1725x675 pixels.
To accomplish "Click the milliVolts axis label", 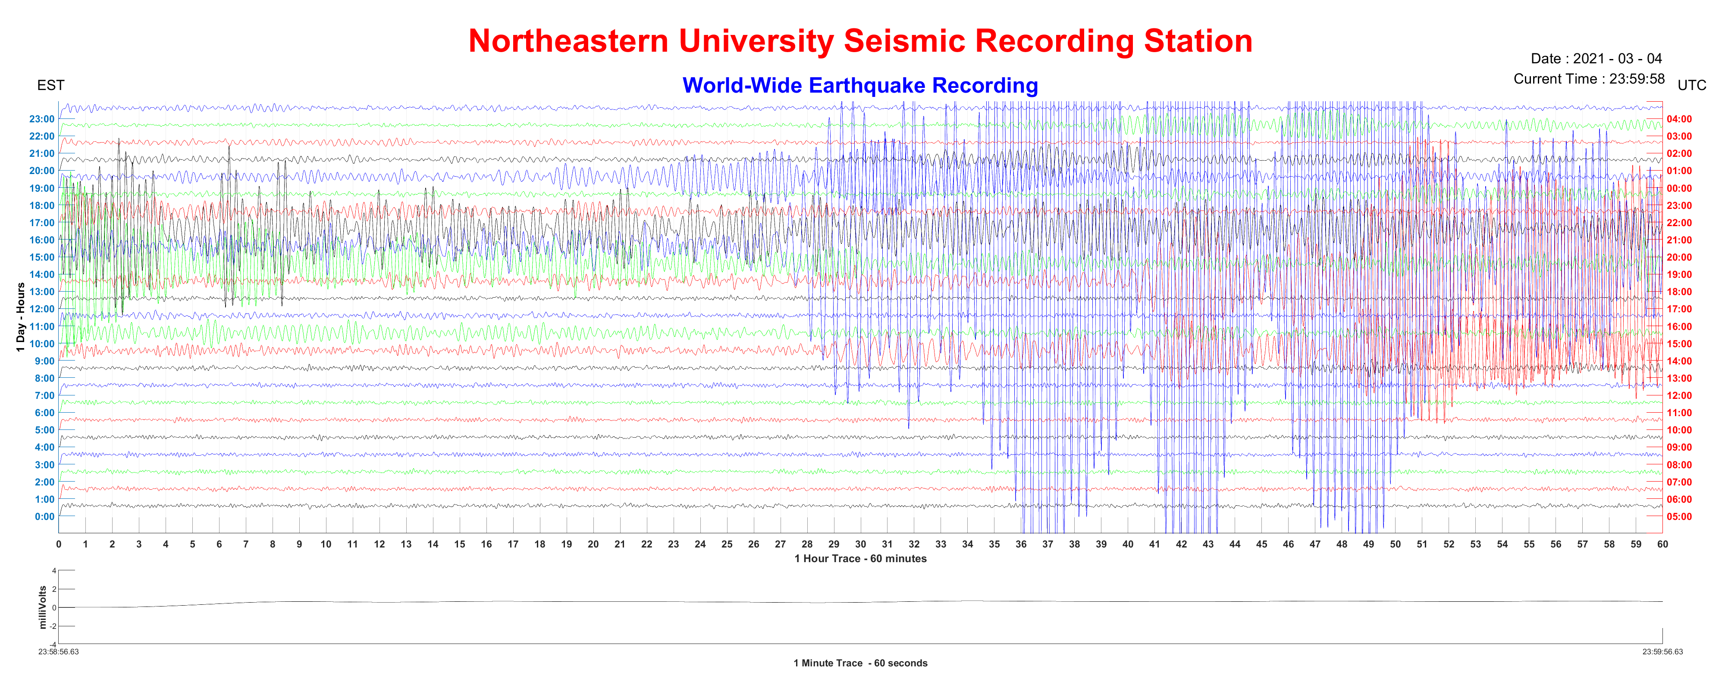I will 43,607.
